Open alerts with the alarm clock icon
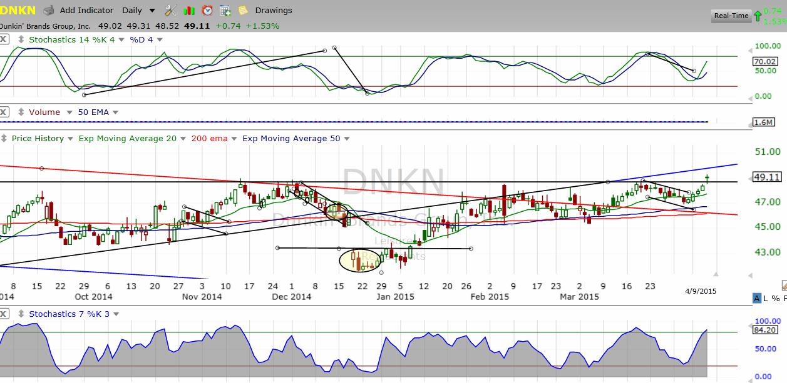This screenshot has width=787, height=383. (x=207, y=10)
